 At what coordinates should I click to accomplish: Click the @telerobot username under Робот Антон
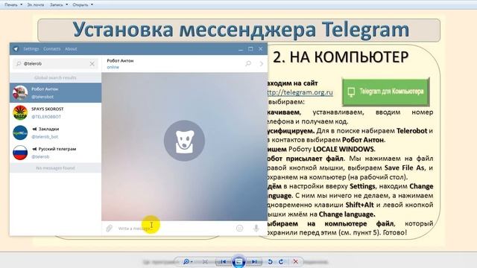[x=42, y=97]
